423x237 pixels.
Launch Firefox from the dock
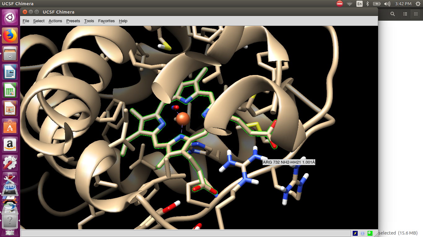click(10, 36)
